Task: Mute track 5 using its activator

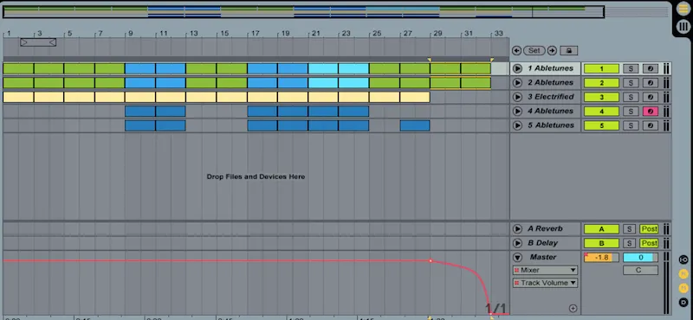Action: pyautogui.click(x=601, y=125)
